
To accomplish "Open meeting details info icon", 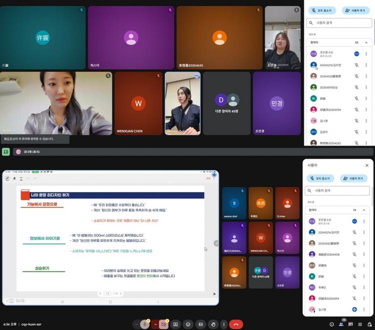I will click(331, 324).
